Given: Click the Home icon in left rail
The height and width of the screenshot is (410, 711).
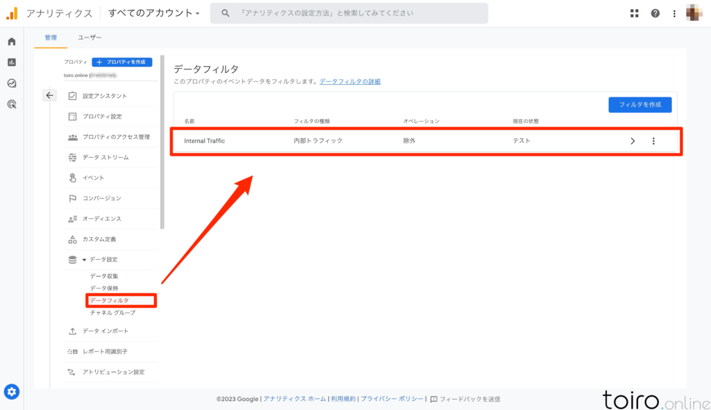Looking at the screenshot, I should 12,42.
